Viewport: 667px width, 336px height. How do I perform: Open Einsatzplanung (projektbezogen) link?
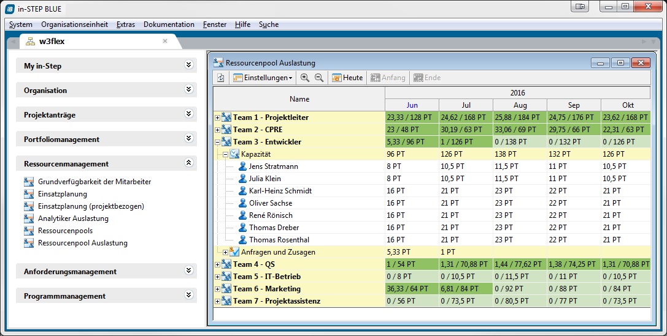point(91,206)
